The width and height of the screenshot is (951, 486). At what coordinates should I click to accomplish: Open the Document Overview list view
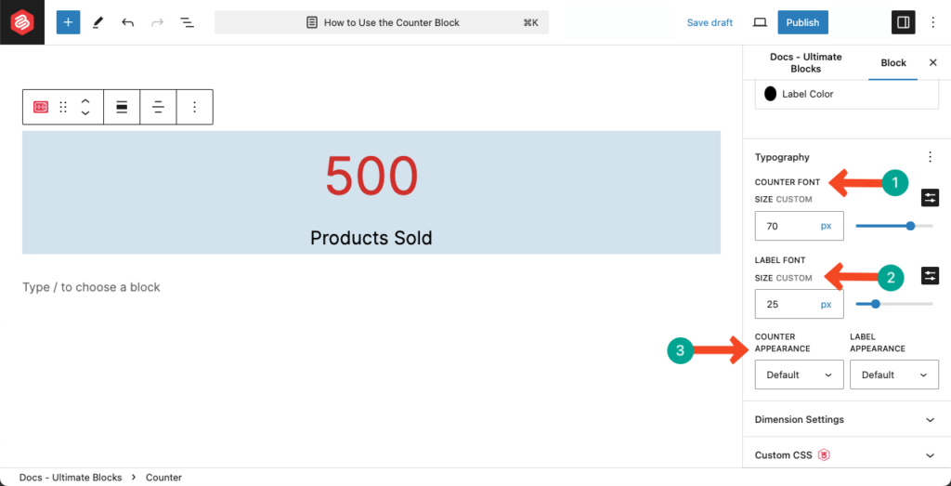tap(187, 22)
